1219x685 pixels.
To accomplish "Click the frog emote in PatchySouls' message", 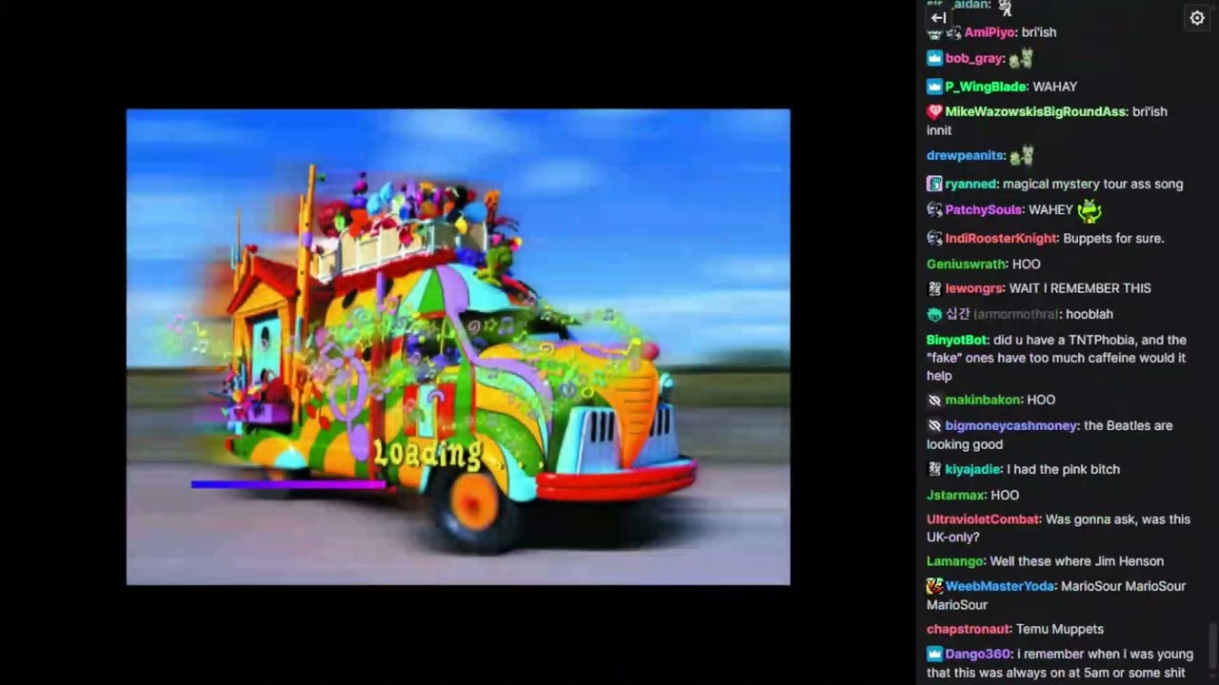I will [1089, 209].
